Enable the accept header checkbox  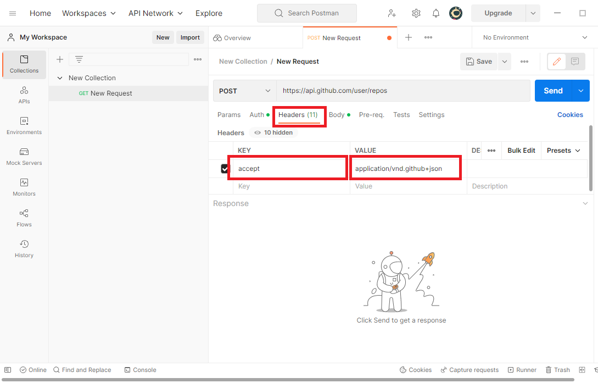tap(225, 168)
